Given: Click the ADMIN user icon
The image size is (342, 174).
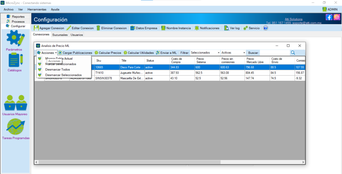Looking at the screenshot, I should pos(325,9).
